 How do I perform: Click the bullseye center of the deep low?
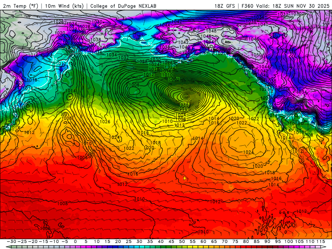click(x=186, y=96)
